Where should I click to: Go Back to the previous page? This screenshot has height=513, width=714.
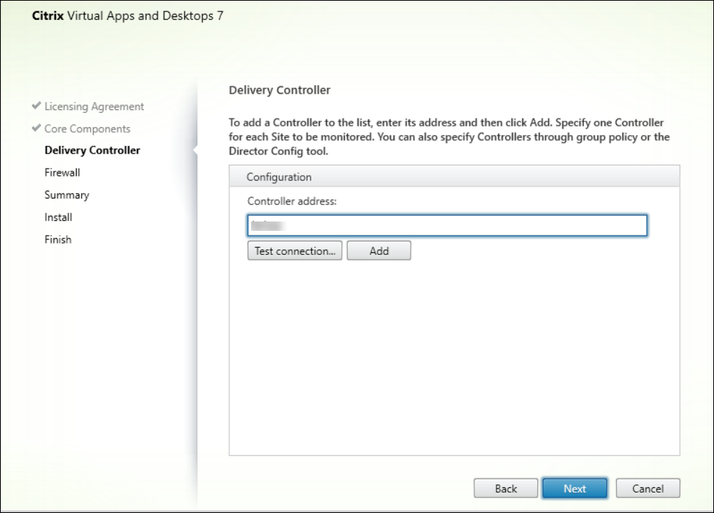point(506,489)
